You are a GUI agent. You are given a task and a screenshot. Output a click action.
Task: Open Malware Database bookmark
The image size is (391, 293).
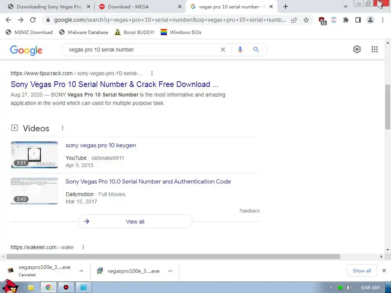coord(84,32)
